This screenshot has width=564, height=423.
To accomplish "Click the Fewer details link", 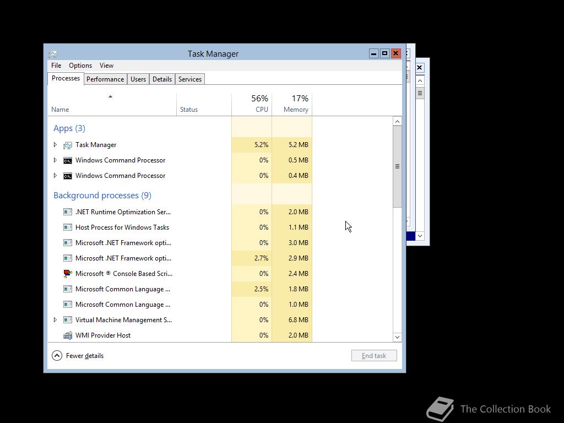I will pos(85,356).
